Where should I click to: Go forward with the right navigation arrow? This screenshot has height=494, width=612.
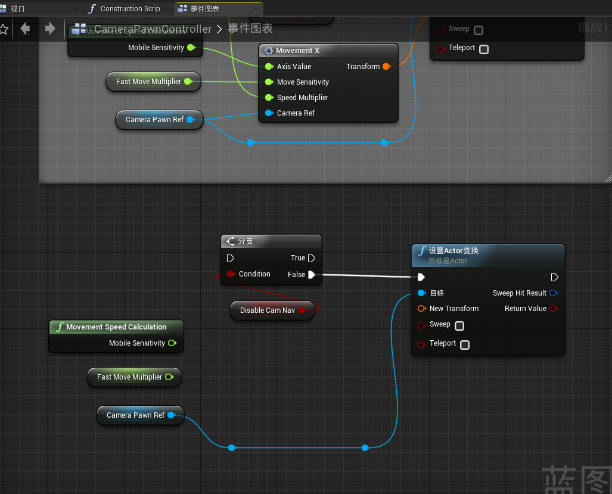pos(50,29)
